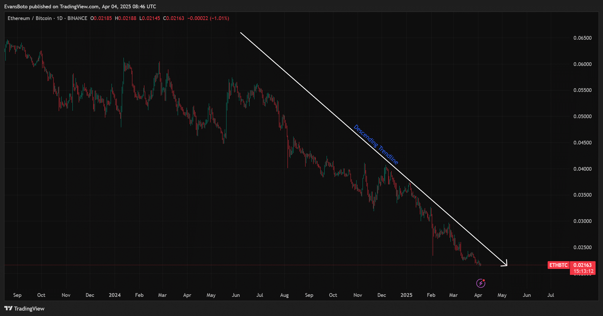Viewport: 603px width, 316px height.
Task: Click the BINANCE exchange label
Action: (77, 18)
